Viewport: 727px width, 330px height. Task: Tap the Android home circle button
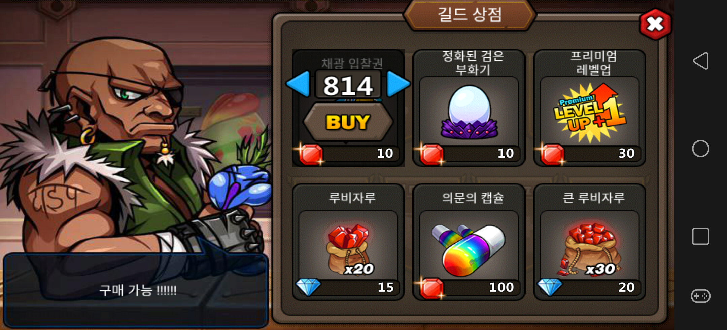coord(701,149)
